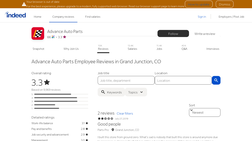Open the Interviews tab
The image size is (252, 141).
click(213, 49)
